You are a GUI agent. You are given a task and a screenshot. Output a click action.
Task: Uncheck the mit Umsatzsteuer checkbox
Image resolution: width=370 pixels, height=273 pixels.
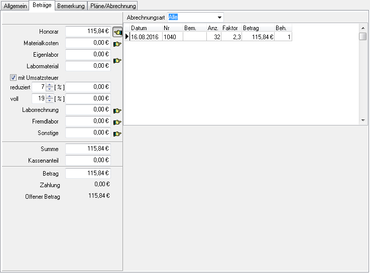[x=14, y=77]
